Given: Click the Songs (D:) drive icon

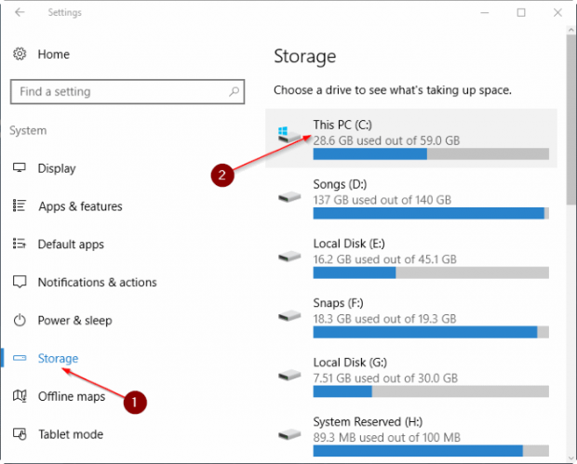Looking at the screenshot, I should pyautogui.click(x=289, y=199).
